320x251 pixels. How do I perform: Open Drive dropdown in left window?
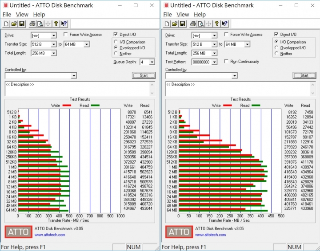(x=53, y=35)
